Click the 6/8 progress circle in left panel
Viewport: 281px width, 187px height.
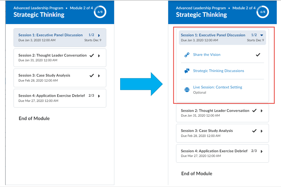click(100, 12)
